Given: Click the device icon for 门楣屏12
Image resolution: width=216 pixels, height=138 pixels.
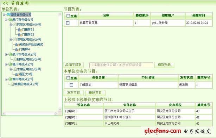Looking at the screenshot, I should (20, 35).
